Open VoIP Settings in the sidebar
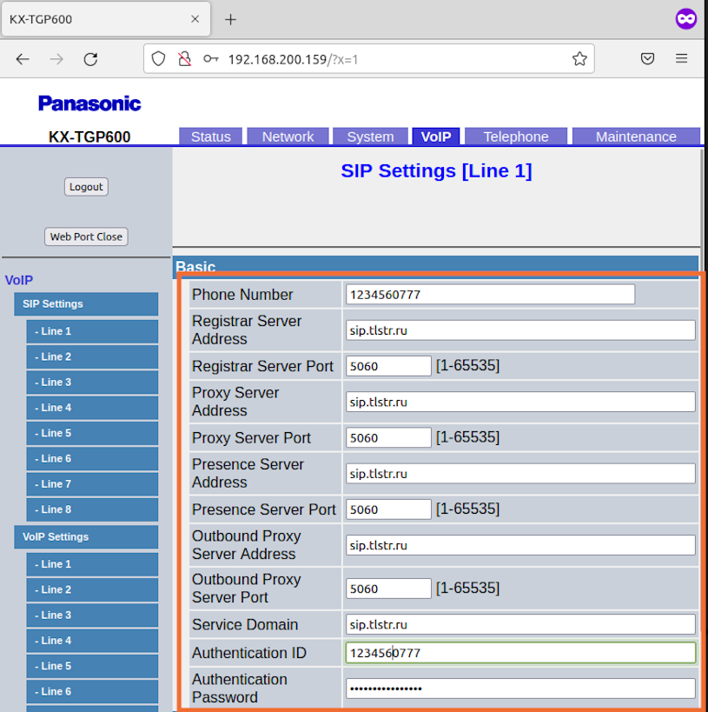The image size is (708, 712). 86,536
